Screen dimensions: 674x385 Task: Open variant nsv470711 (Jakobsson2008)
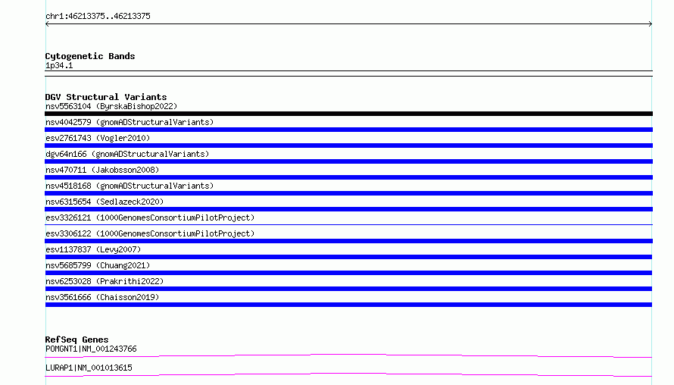point(102,170)
